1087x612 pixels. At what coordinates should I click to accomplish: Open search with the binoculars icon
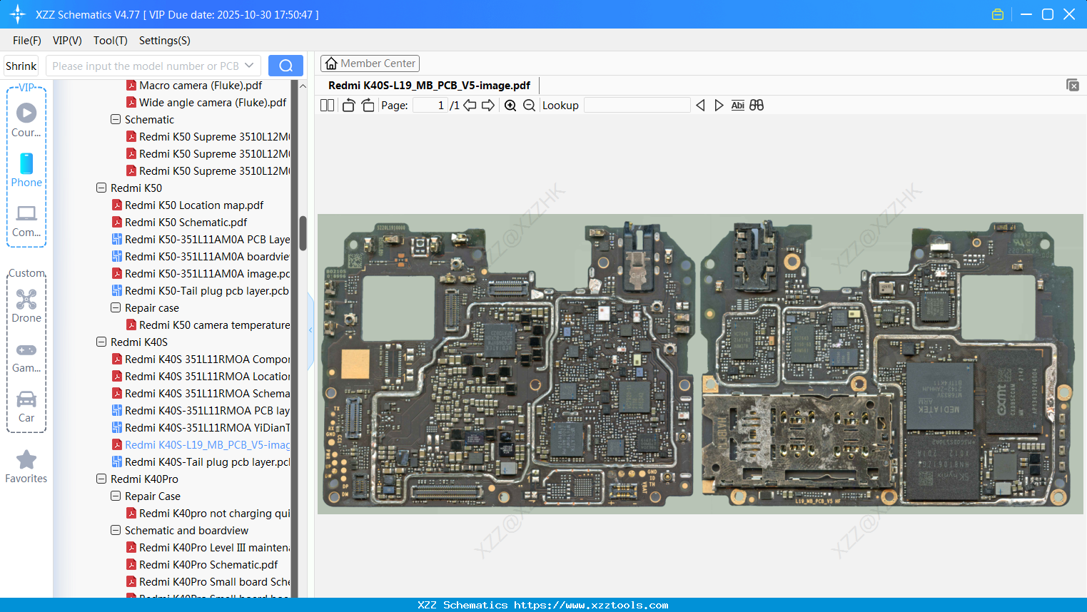[757, 105]
